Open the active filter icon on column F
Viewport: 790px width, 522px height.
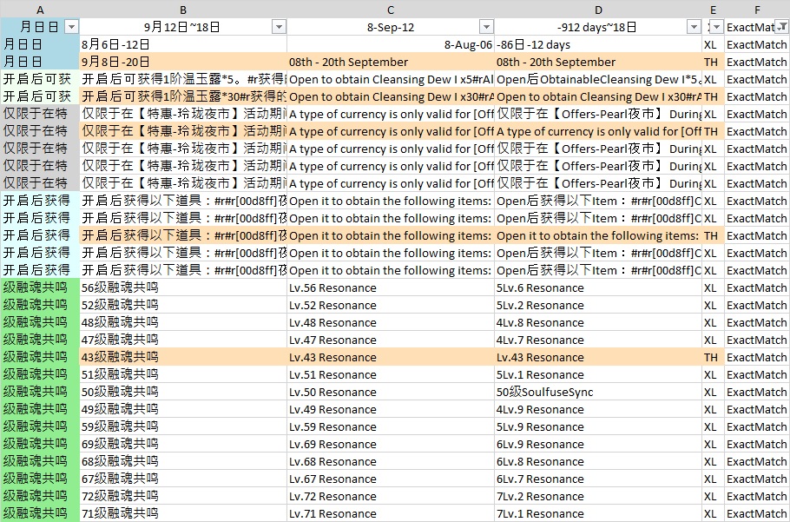[x=782, y=27]
